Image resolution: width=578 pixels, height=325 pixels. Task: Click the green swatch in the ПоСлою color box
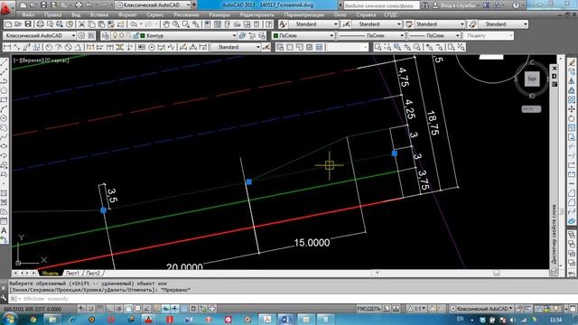click(x=275, y=36)
